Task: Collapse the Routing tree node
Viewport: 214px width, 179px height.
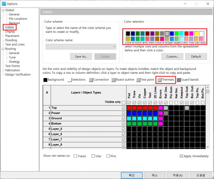Action: coord(3,48)
